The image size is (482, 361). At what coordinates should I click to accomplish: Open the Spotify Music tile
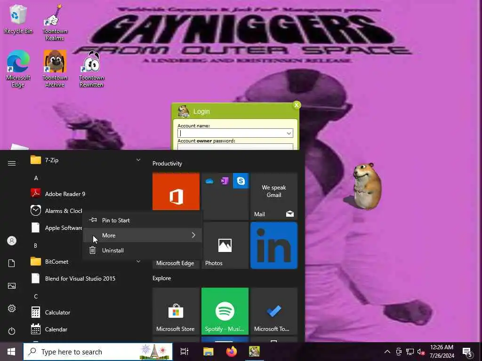click(x=225, y=311)
